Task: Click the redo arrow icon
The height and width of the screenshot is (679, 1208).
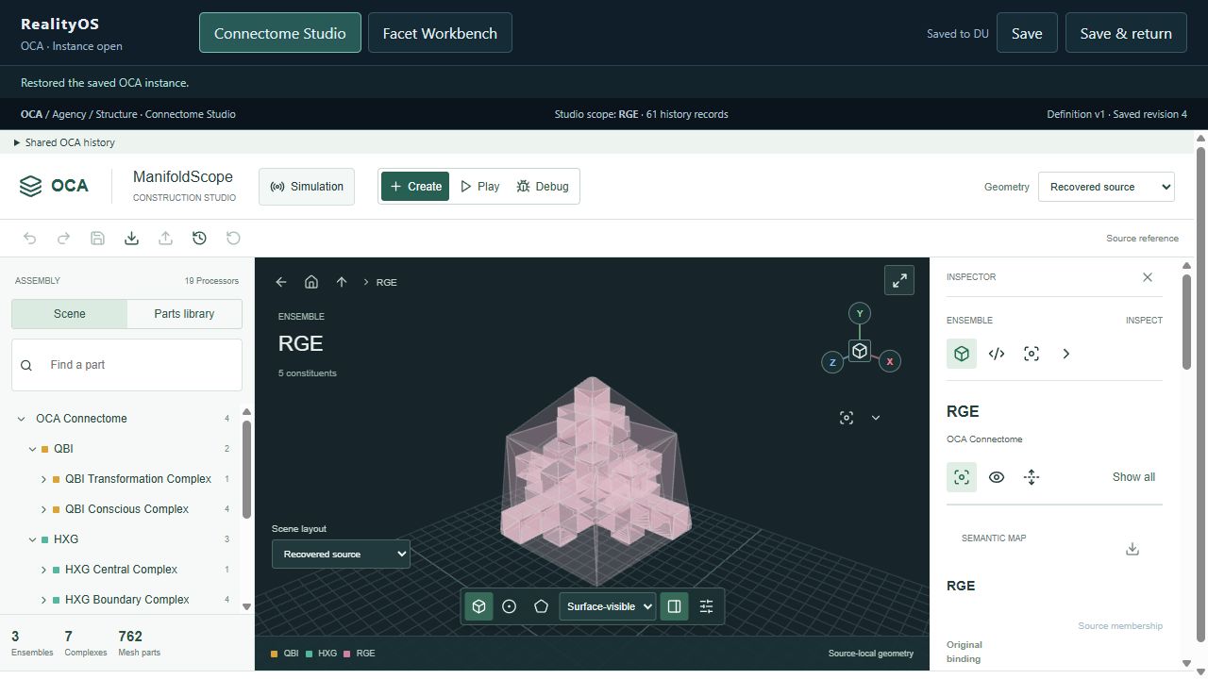Action: pos(63,239)
